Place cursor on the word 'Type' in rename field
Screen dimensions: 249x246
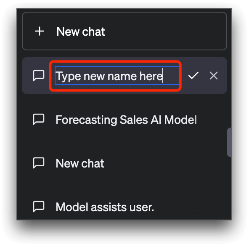point(68,76)
